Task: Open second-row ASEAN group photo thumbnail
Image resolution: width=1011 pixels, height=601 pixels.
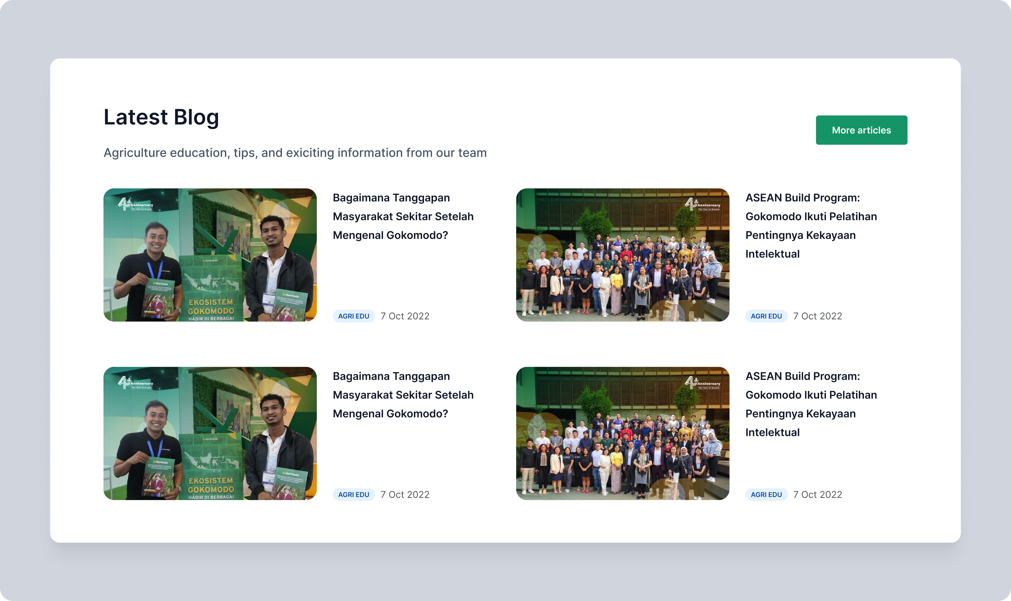Action: pos(622,433)
